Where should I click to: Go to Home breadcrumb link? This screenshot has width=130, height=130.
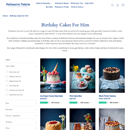pyautogui.click(x=5, y=16)
